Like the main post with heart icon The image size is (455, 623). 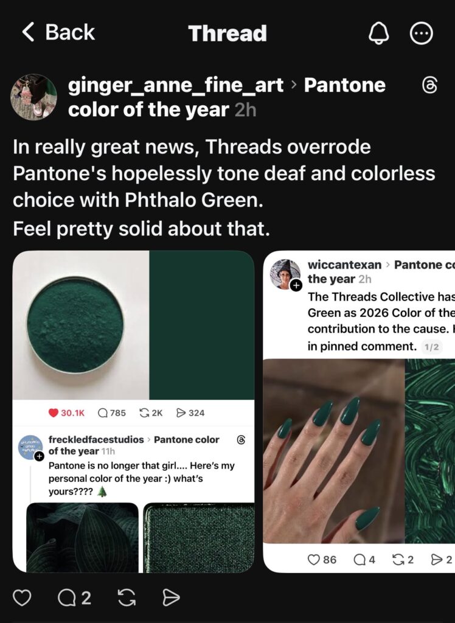tap(22, 597)
